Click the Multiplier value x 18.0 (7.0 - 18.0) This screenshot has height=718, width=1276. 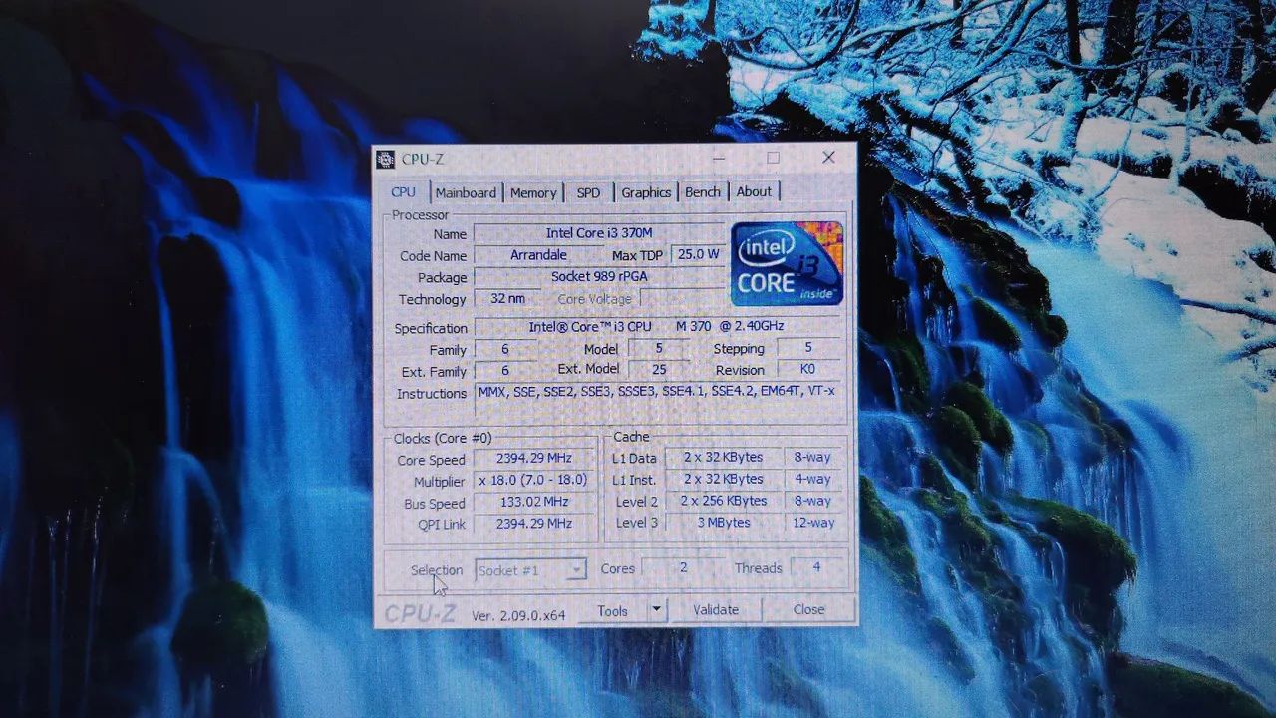tap(534, 480)
